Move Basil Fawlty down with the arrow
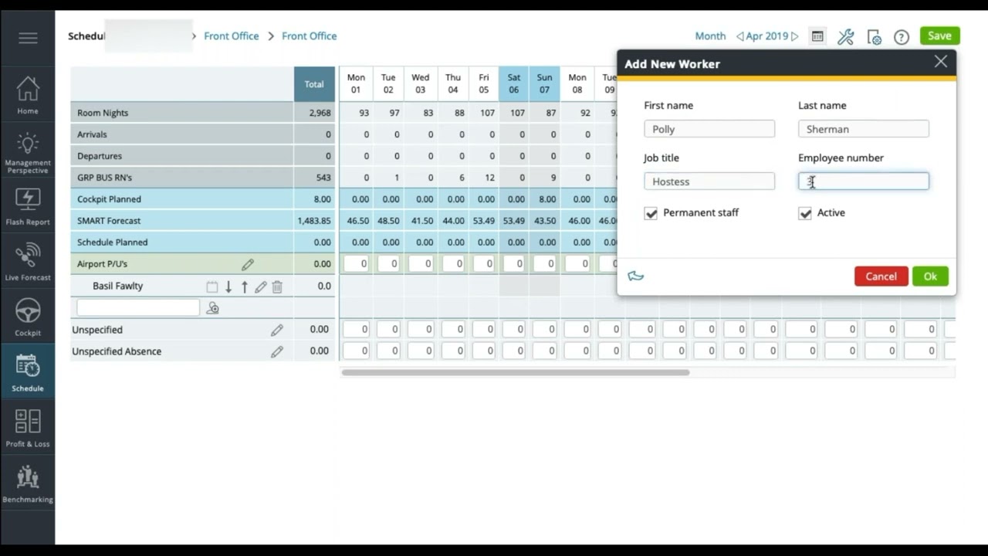The height and width of the screenshot is (556, 988). (228, 286)
